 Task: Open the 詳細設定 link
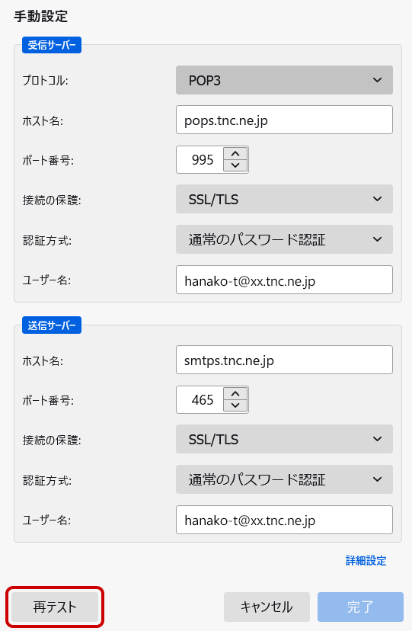(366, 561)
